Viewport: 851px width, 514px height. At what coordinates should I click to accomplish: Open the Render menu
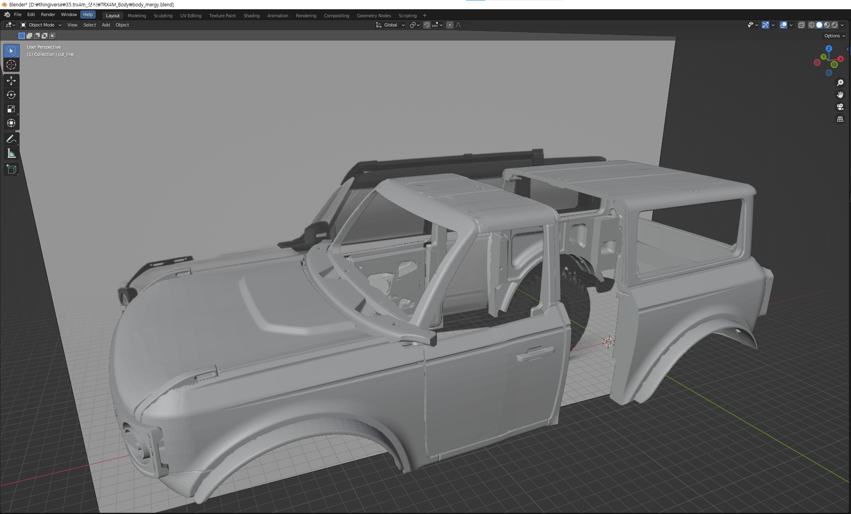pyautogui.click(x=48, y=14)
